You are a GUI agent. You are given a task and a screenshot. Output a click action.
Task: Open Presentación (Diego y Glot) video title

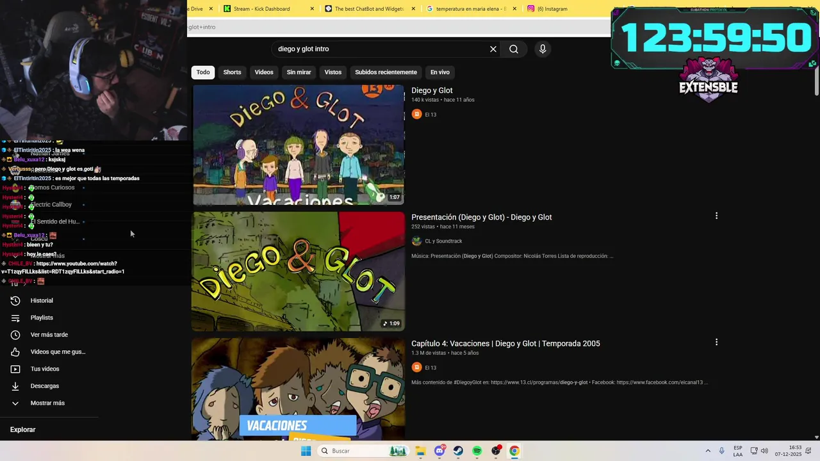pyautogui.click(x=481, y=217)
